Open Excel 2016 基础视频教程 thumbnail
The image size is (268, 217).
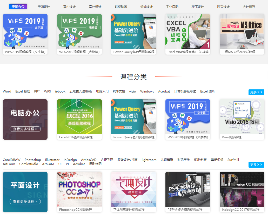click(79, 117)
